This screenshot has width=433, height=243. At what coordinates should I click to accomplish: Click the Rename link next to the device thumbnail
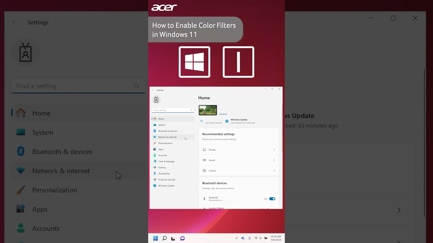(223, 114)
